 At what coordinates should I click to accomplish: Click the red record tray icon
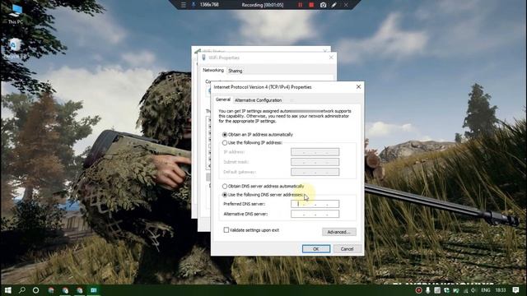(418, 290)
